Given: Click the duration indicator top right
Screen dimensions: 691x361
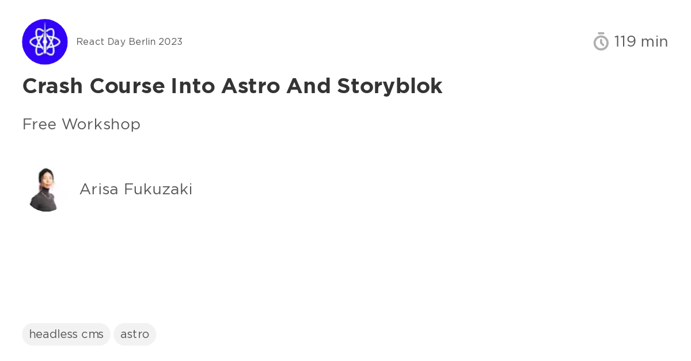Looking at the screenshot, I should (631, 41).
